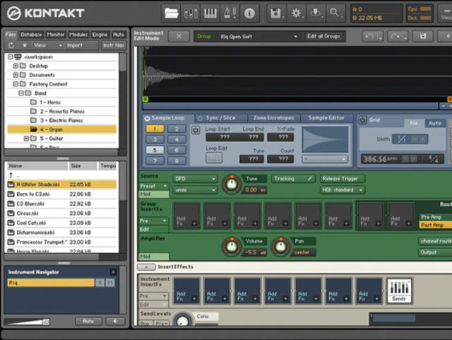The height and width of the screenshot is (340, 452).
Task: Toggle the Sync / Slice power button
Action: [199, 118]
